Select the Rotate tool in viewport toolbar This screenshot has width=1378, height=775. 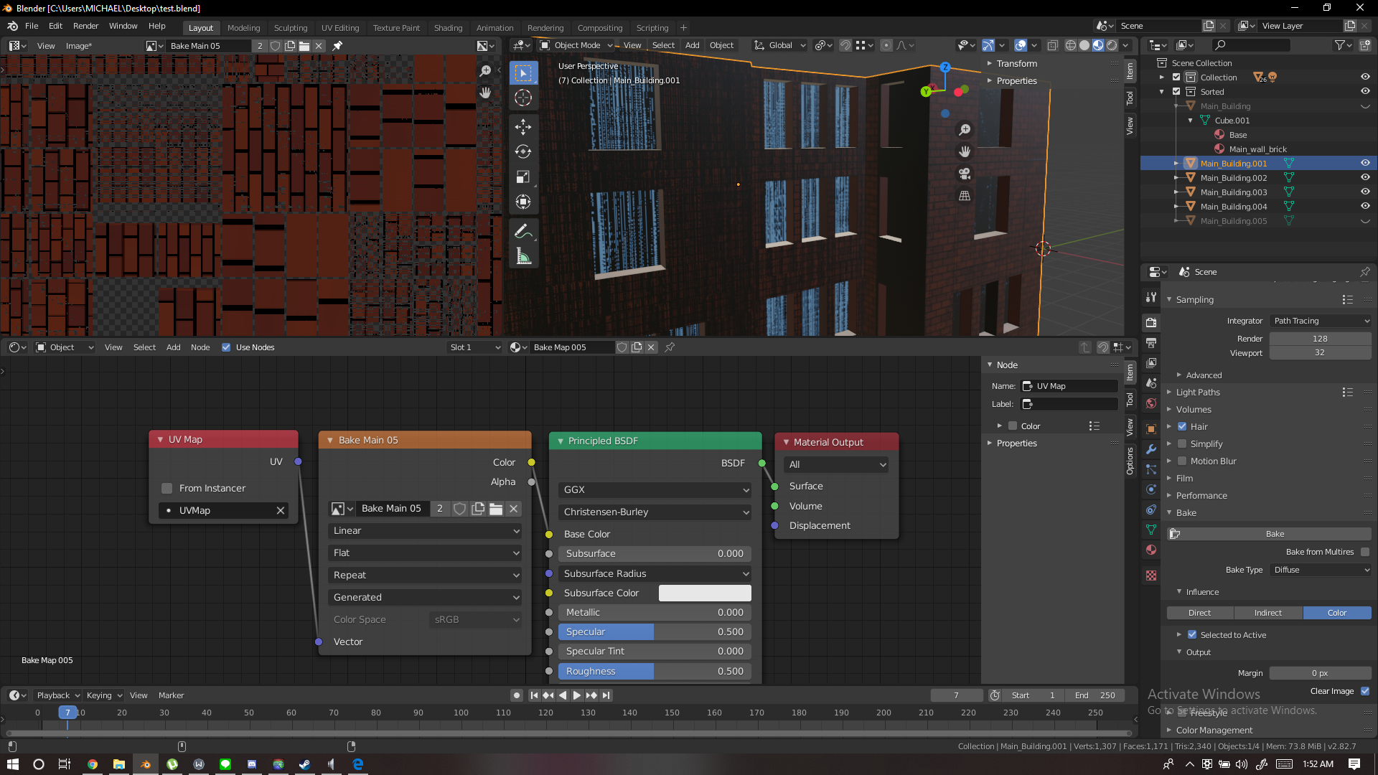[x=523, y=151]
